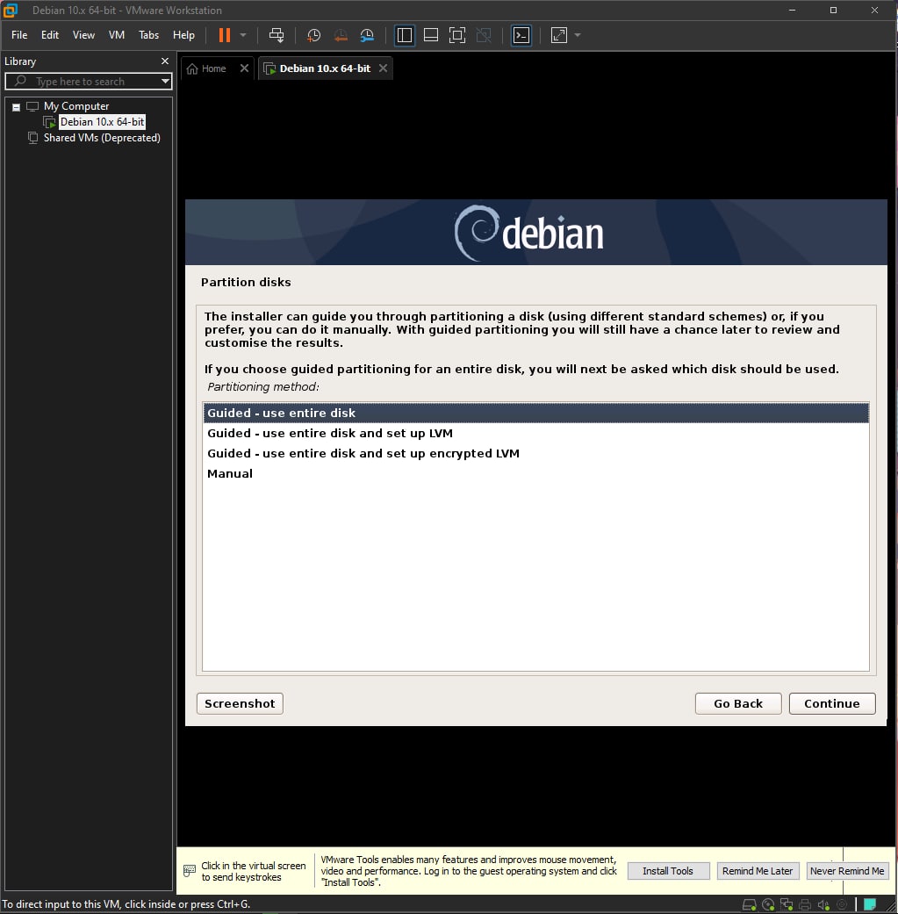Click the installer Screenshot button
Image resolution: width=898 pixels, height=914 pixels.
[241, 703]
